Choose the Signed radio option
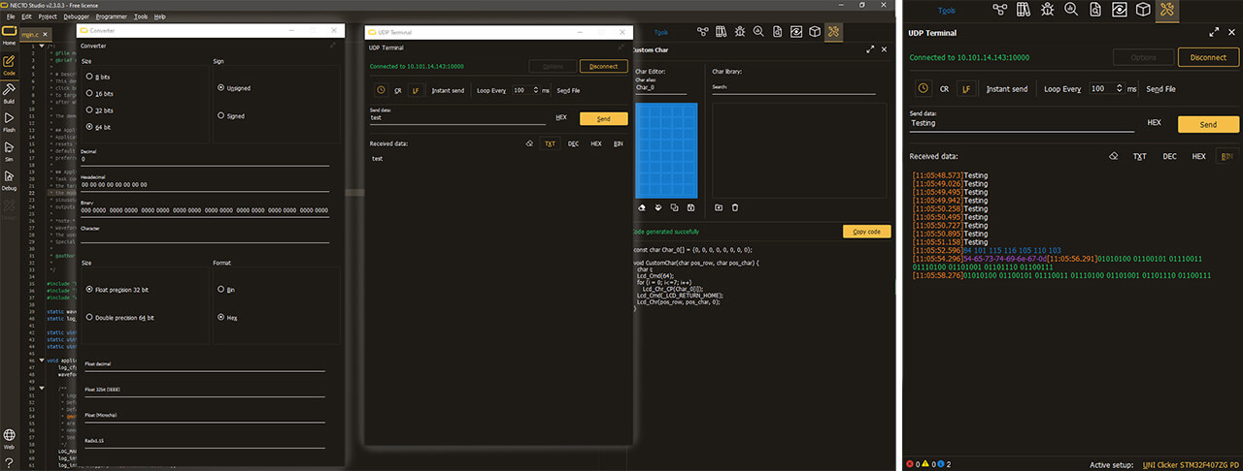This screenshot has height=471, width=1243. pyautogui.click(x=221, y=115)
